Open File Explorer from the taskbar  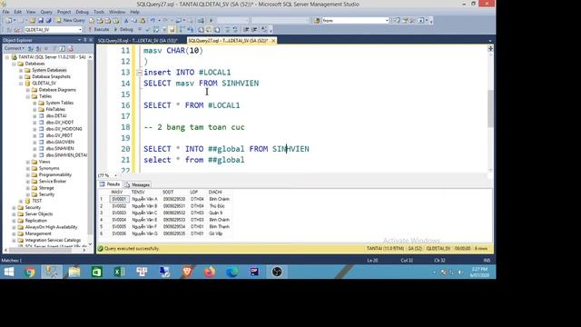pyautogui.click(x=74, y=272)
